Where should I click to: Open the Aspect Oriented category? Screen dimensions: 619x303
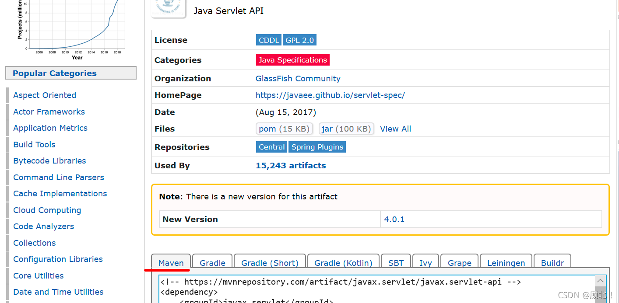[x=45, y=95]
